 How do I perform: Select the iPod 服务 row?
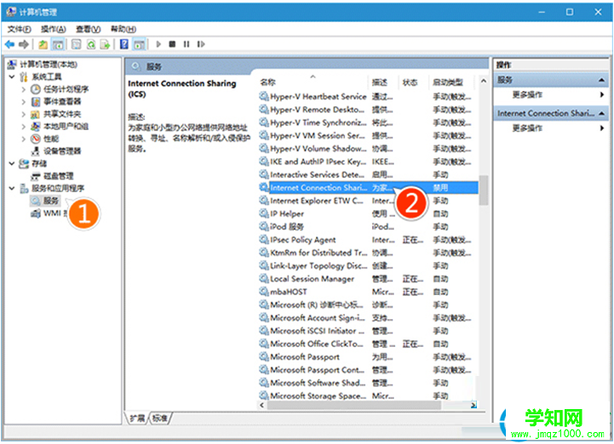pyautogui.click(x=368, y=226)
